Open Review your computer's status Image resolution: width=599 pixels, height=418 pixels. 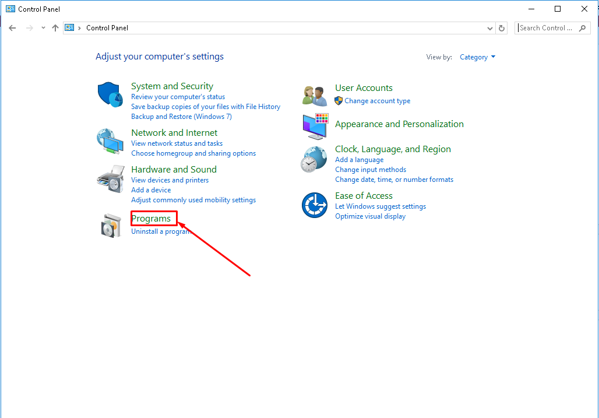click(178, 97)
